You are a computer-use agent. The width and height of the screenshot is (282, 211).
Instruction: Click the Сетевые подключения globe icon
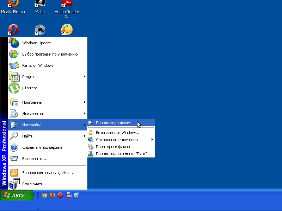(x=91, y=139)
